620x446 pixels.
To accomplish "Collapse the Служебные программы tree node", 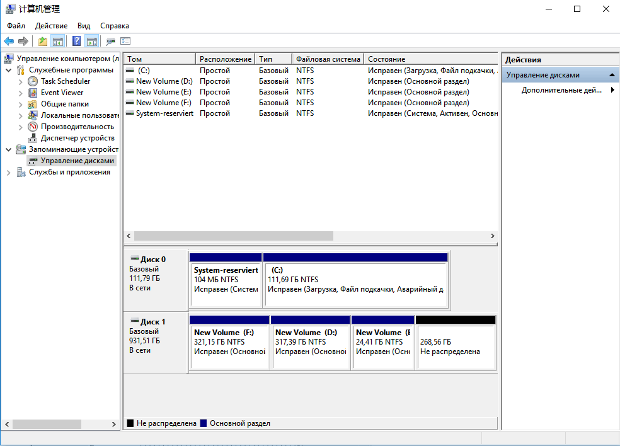I will pos(9,70).
